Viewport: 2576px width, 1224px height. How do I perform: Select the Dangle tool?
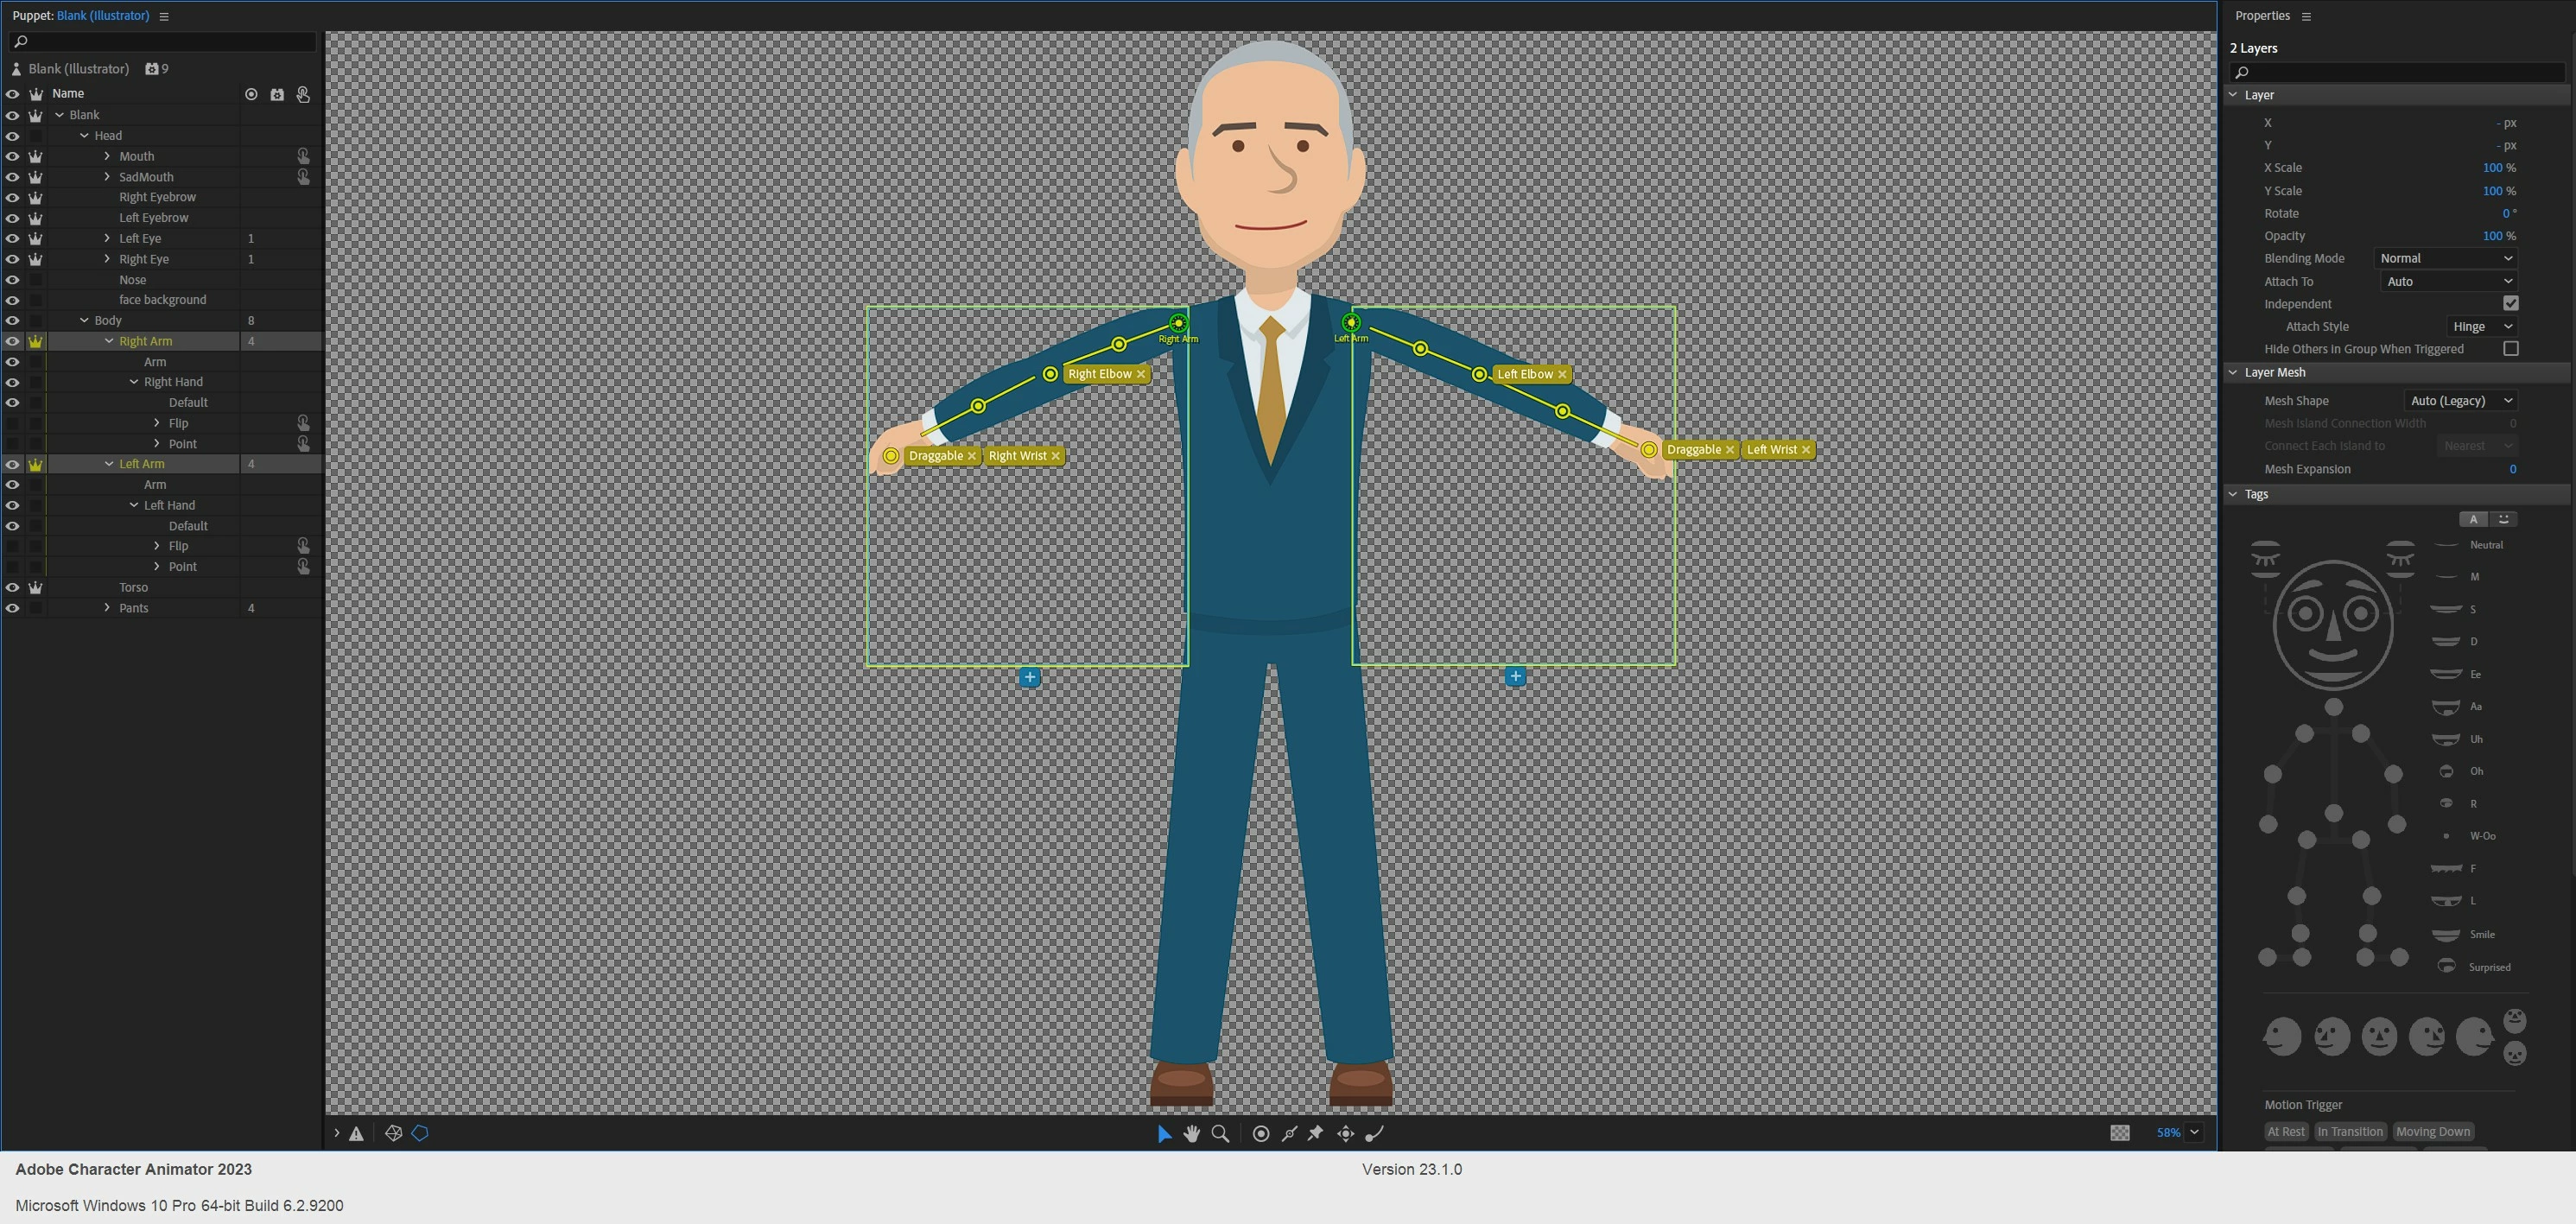point(1375,1133)
